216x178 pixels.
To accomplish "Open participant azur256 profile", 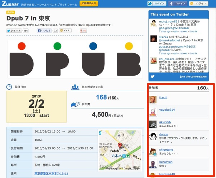I will pos(165,122).
